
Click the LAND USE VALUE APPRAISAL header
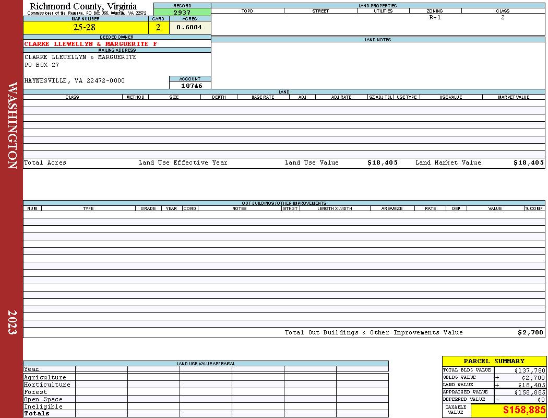[x=206, y=364]
